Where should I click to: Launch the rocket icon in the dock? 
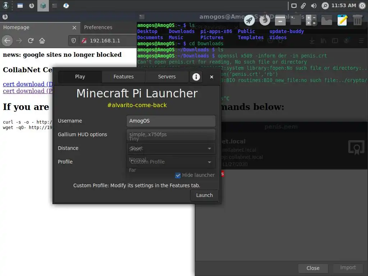click(249, 20)
